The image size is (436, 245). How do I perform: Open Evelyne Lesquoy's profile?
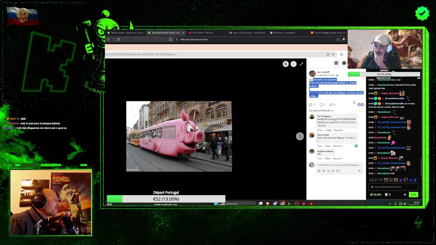(325, 151)
